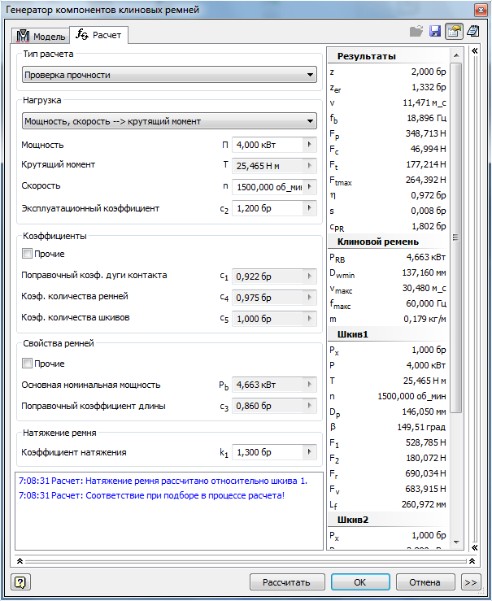
Task: Click arrow beside c4 0,975 бр field
Action: tap(310, 298)
